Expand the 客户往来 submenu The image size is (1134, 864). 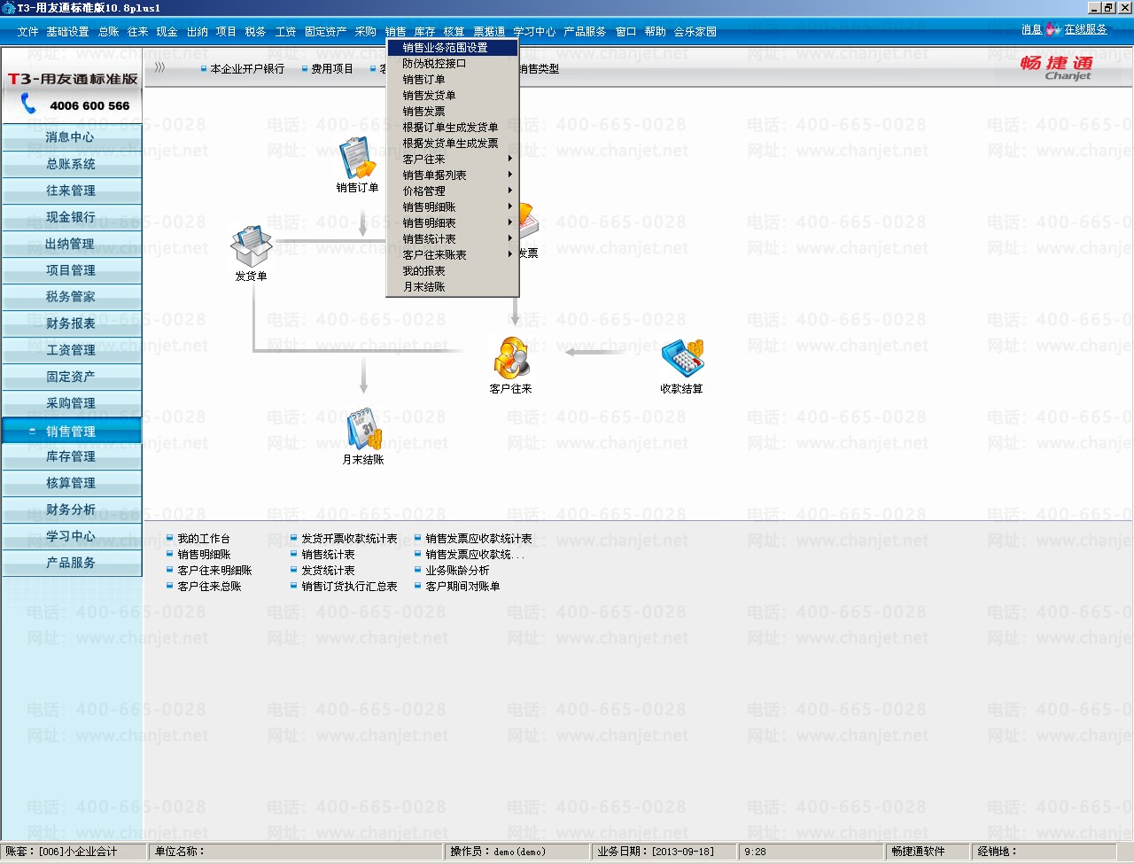[x=453, y=160]
